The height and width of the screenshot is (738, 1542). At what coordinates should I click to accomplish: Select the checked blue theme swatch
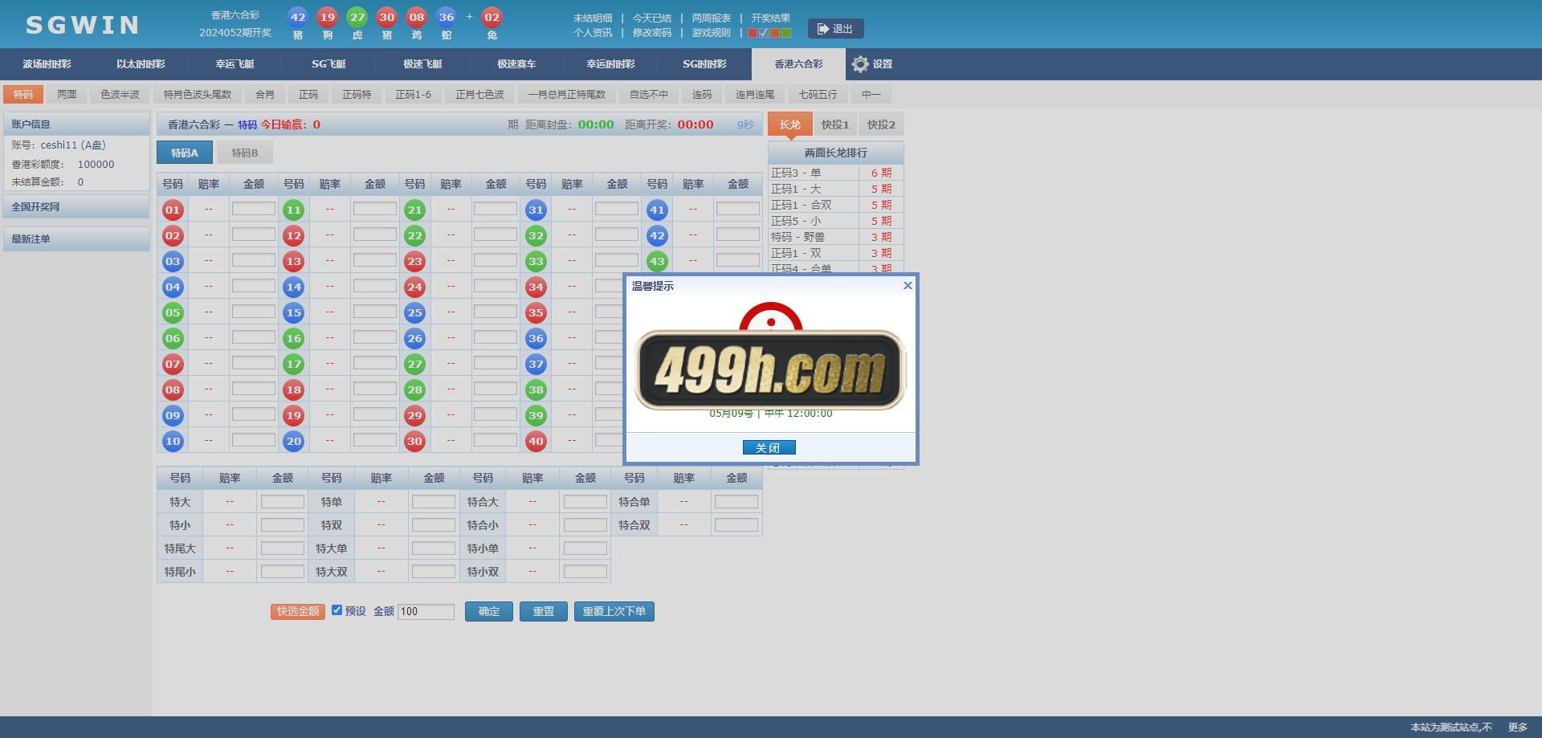pyautogui.click(x=764, y=33)
